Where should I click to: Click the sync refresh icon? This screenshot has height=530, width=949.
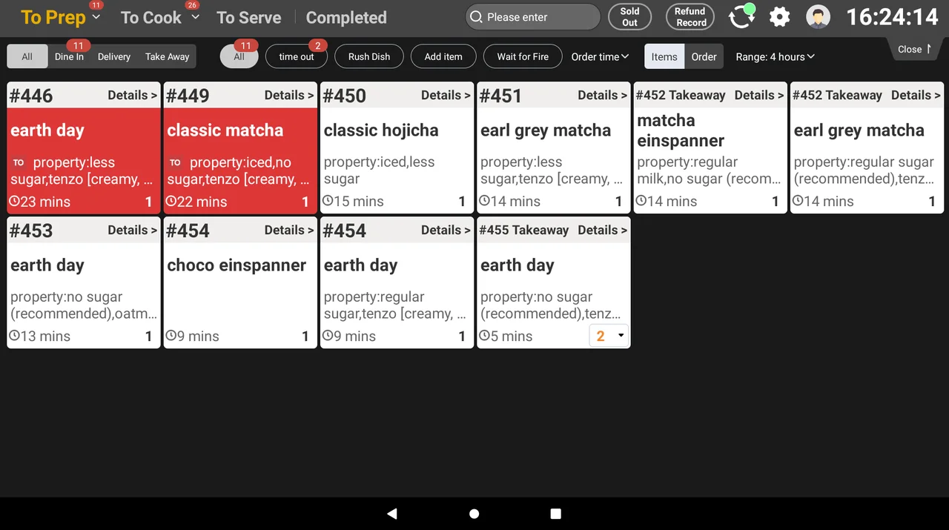(741, 16)
